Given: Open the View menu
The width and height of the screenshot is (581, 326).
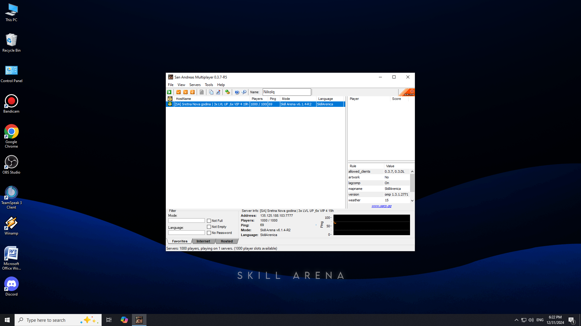Looking at the screenshot, I should tap(181, 85).
